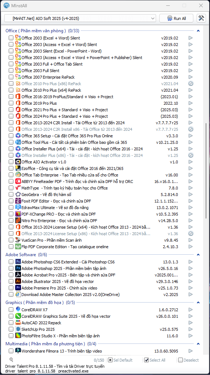The image size is (210, 375).
Task: Click play arrow for Flip PDF Corporate Edition
Action: (191, 247)
